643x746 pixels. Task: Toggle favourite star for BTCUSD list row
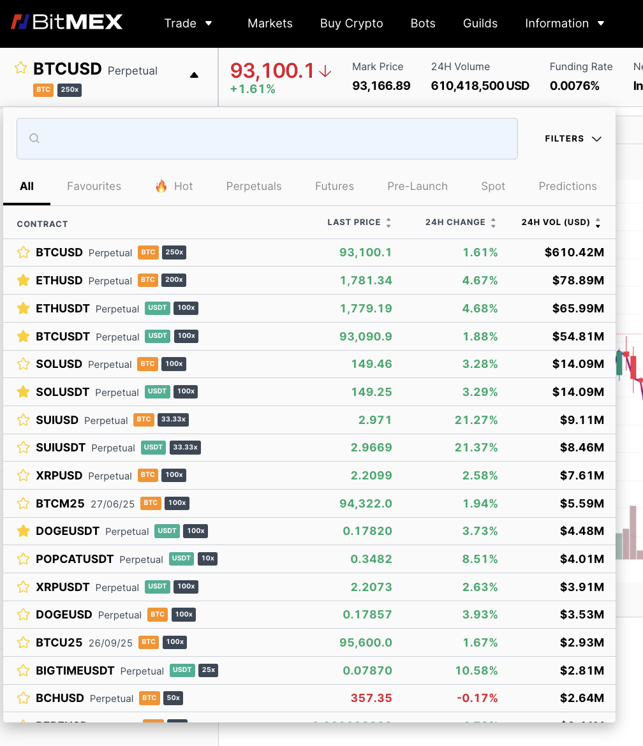click(24, 252)
